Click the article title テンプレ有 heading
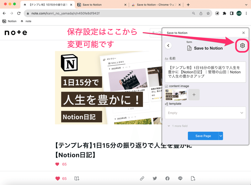The width and height of the screenshot is (251, 185). pyautogui.click(x=123, y=150)
